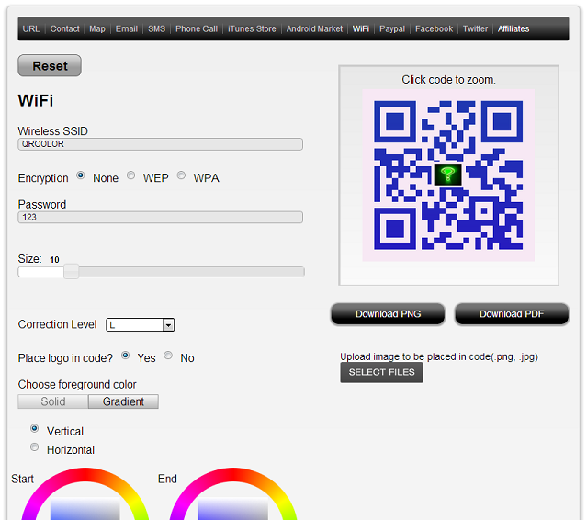Open the Phone Call tab

[197, 28]
